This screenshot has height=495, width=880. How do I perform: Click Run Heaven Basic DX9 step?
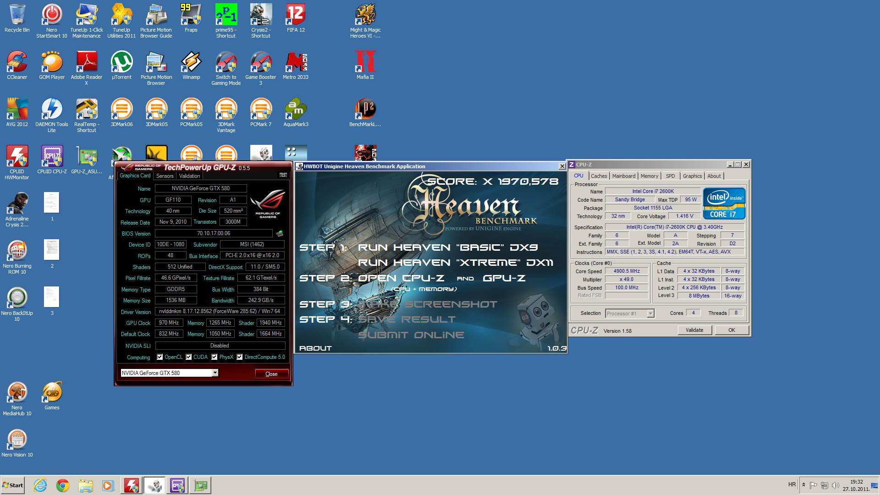pyautogui.click(x=448, y=247)
